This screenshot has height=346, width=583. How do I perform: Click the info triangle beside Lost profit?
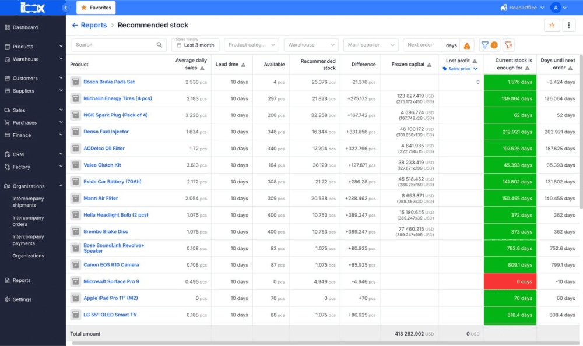pos(475,61)
